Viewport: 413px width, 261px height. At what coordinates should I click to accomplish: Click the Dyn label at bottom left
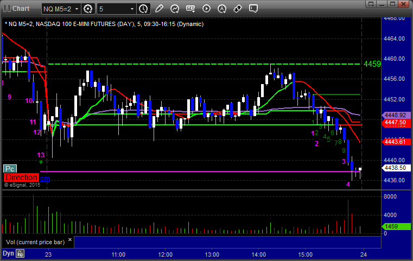coord(8,253)
